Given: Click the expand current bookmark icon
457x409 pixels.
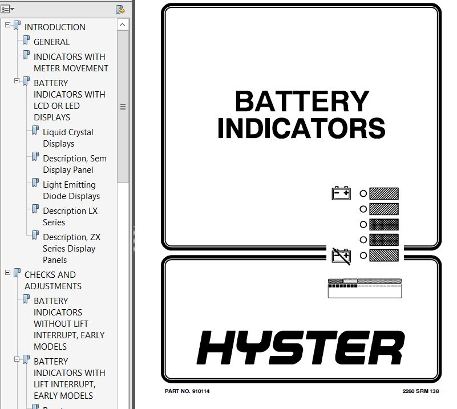Looking at the screenshot, I should (x=120, y=10).
